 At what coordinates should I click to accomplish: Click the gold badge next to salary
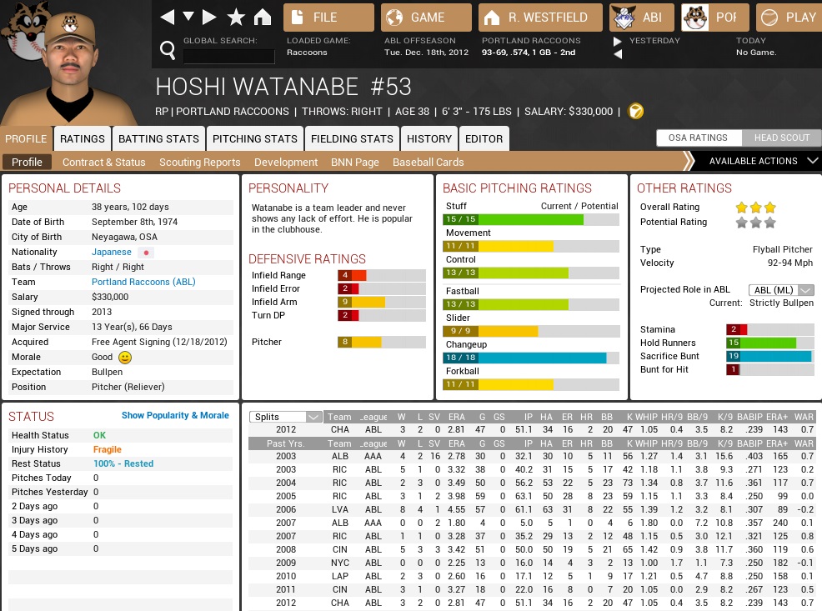(x=635, y=112)
